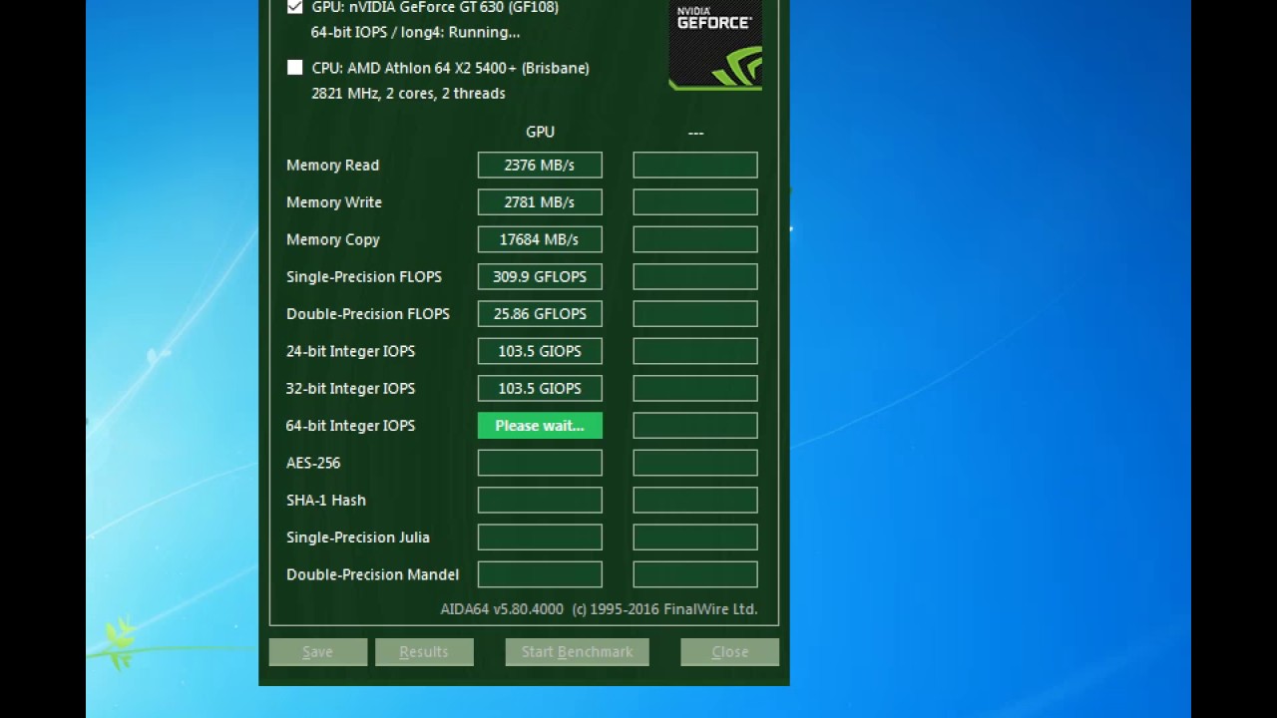Viewport: 1277px width, 718px height.
Task: Click the Memory Read second column empty box
Action: [695, 166]
